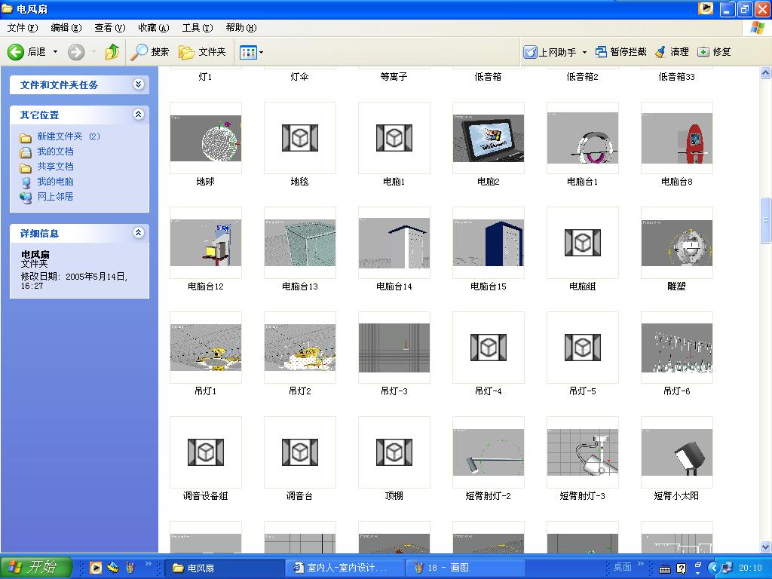Screen dimensions: 772x579
Task: Select the 调音设备组 file icon
Action: [206, 452]
